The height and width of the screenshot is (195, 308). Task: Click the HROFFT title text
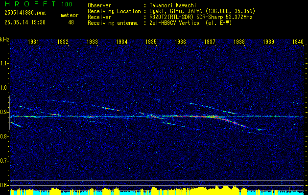point(30,4)
